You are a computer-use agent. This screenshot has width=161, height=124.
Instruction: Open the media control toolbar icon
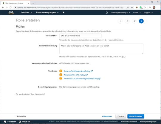click(150, 7)
